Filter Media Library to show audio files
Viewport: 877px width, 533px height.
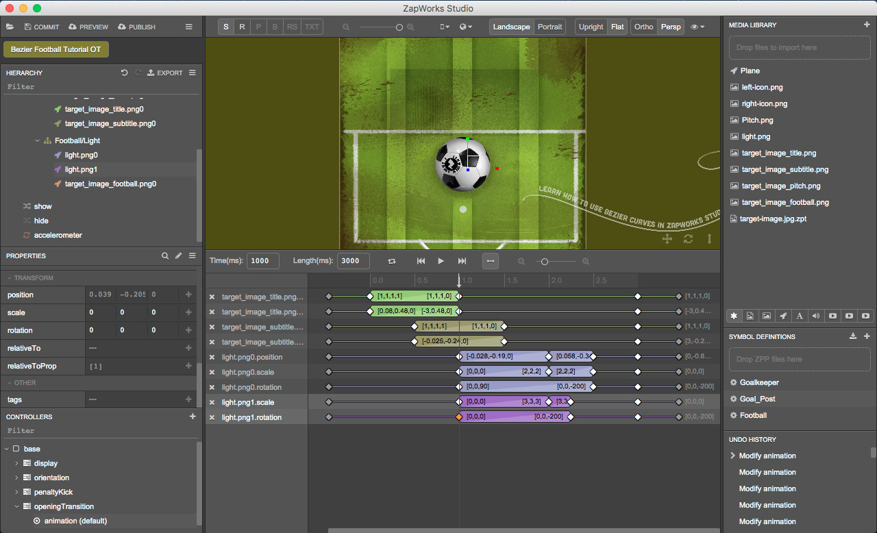816,316
